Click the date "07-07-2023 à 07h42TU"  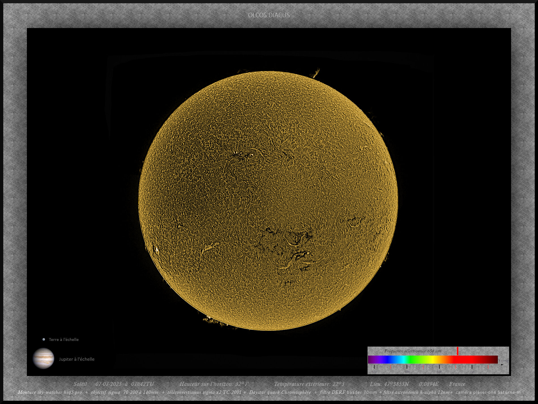tap(125, 384)
